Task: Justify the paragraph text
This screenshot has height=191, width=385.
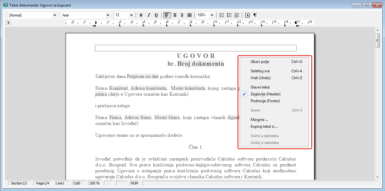Action: click(189, 15)
